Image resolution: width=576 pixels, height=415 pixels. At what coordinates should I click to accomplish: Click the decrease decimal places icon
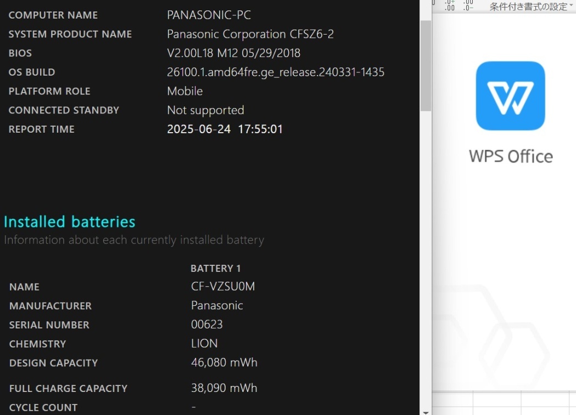[x=468, y=5]
